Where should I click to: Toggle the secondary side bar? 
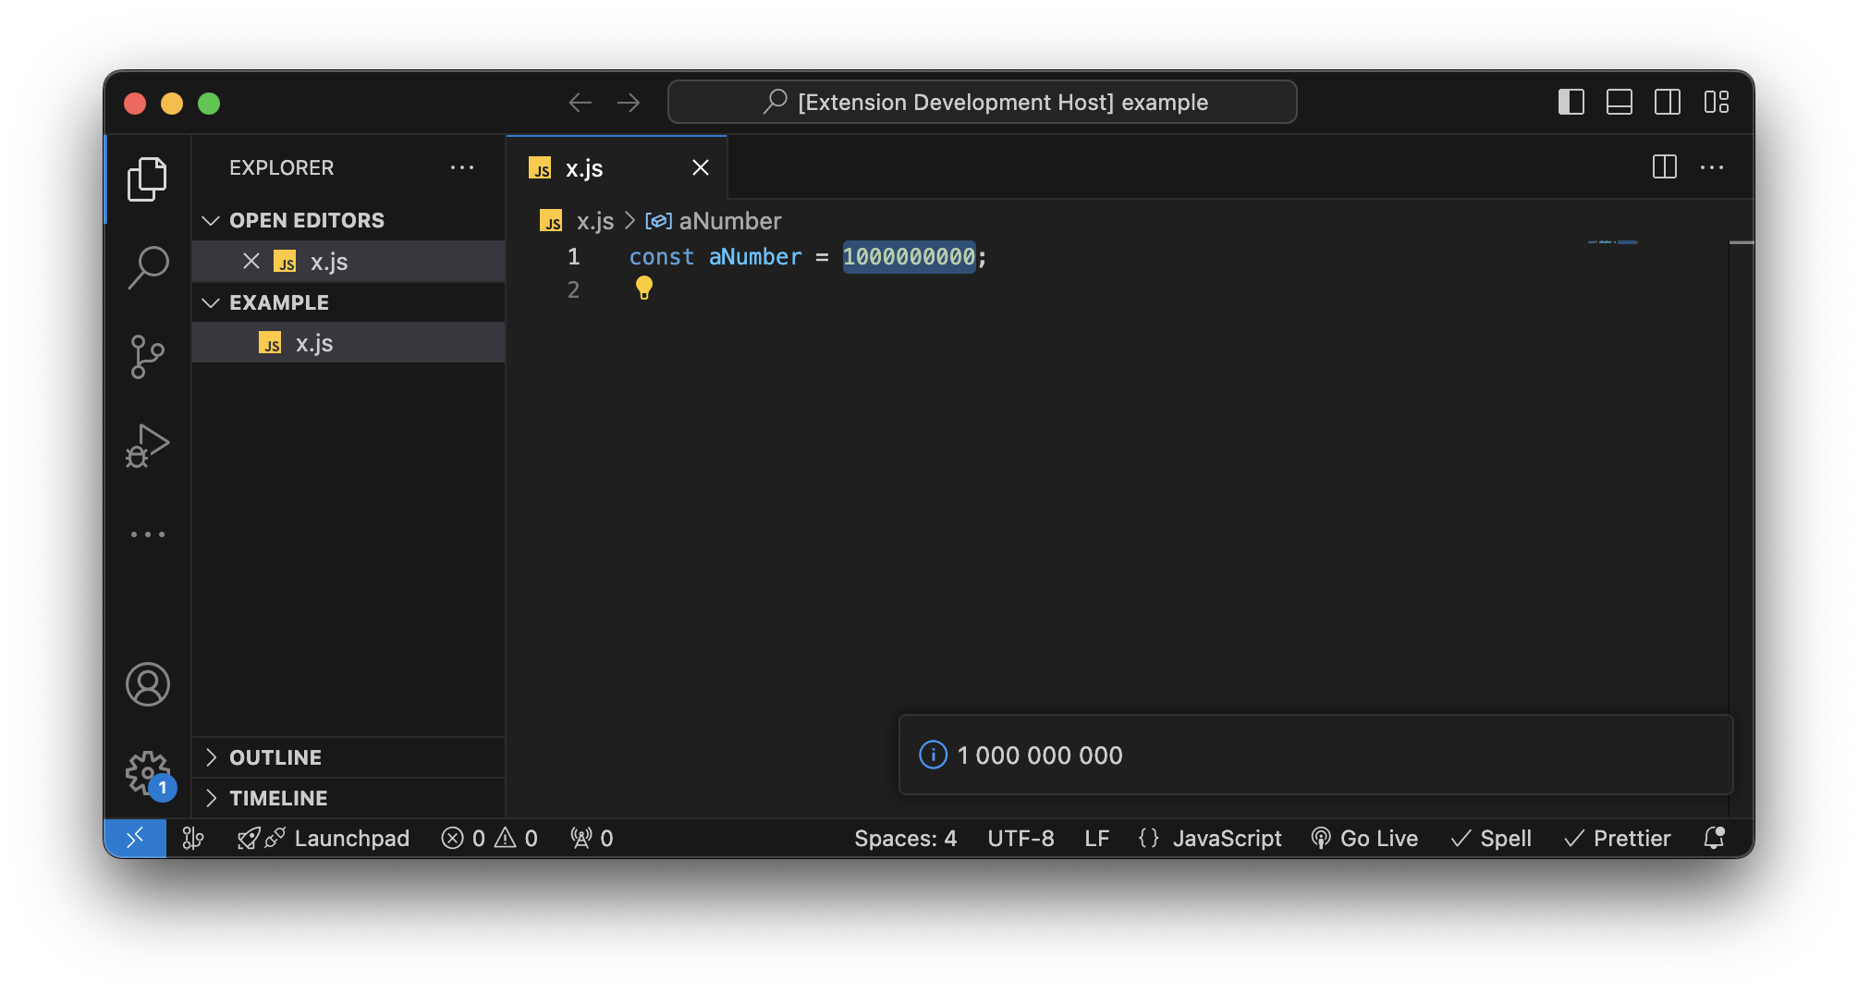click(x=1667, y=102)
